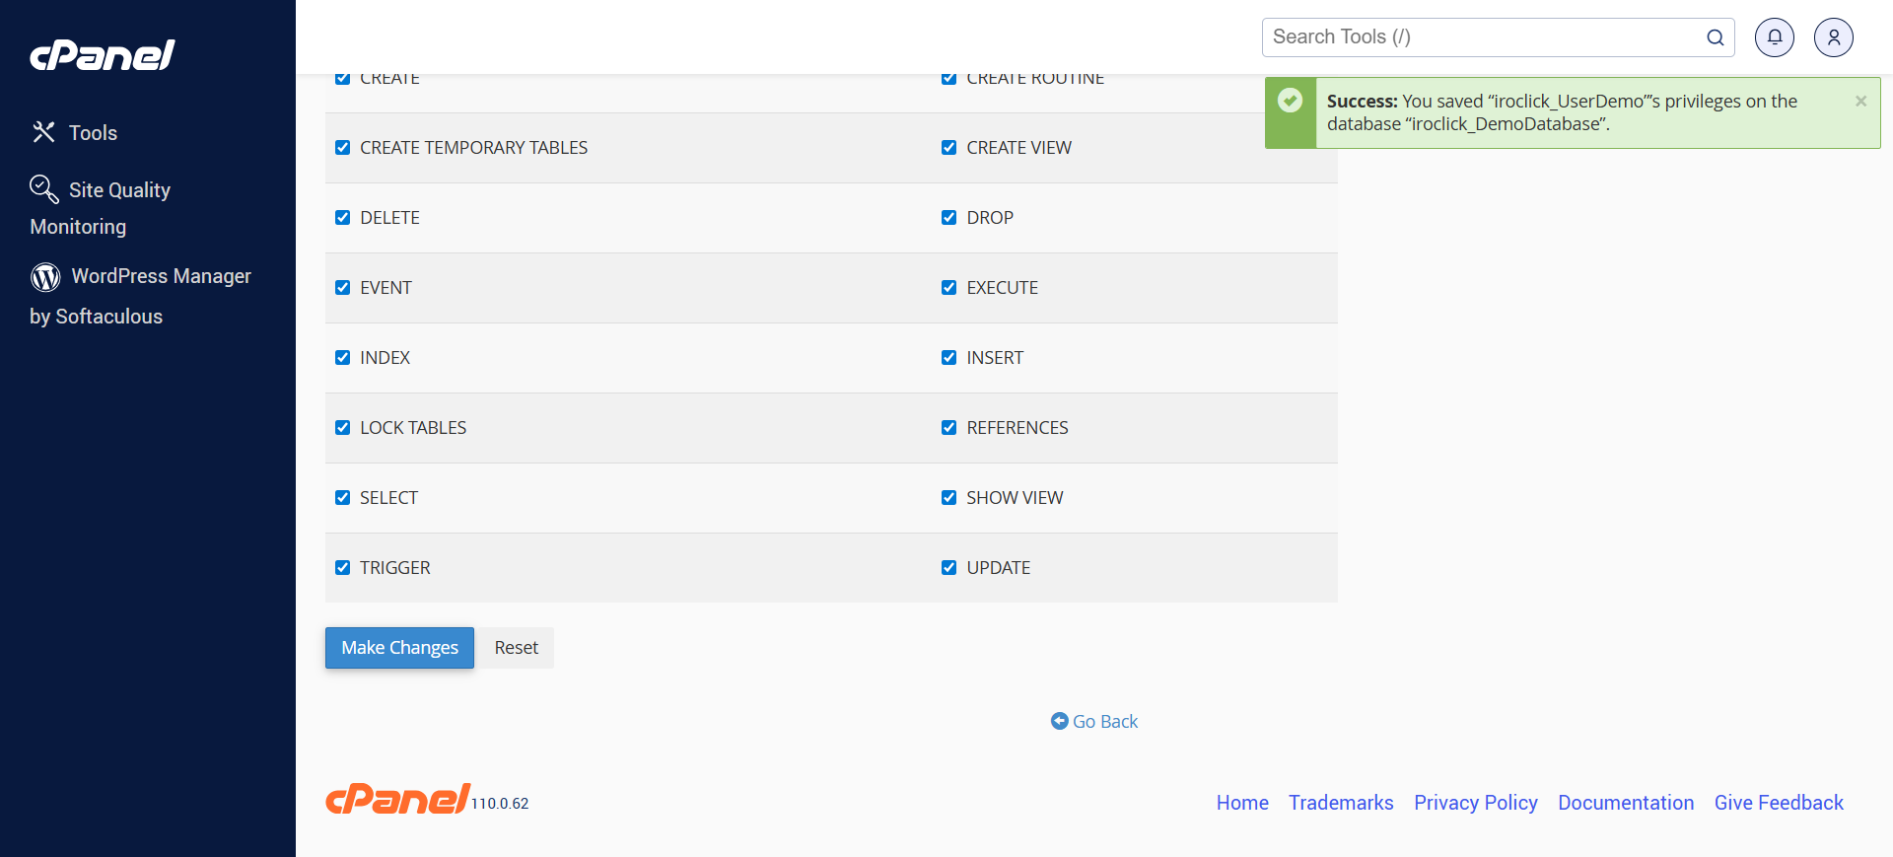Click the Reset button
Viewport: 1893px width, 857px height.
click(x=516, y=648)
